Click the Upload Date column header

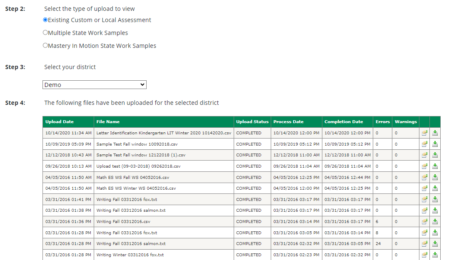pyautogui.click(x=60, y=122)
